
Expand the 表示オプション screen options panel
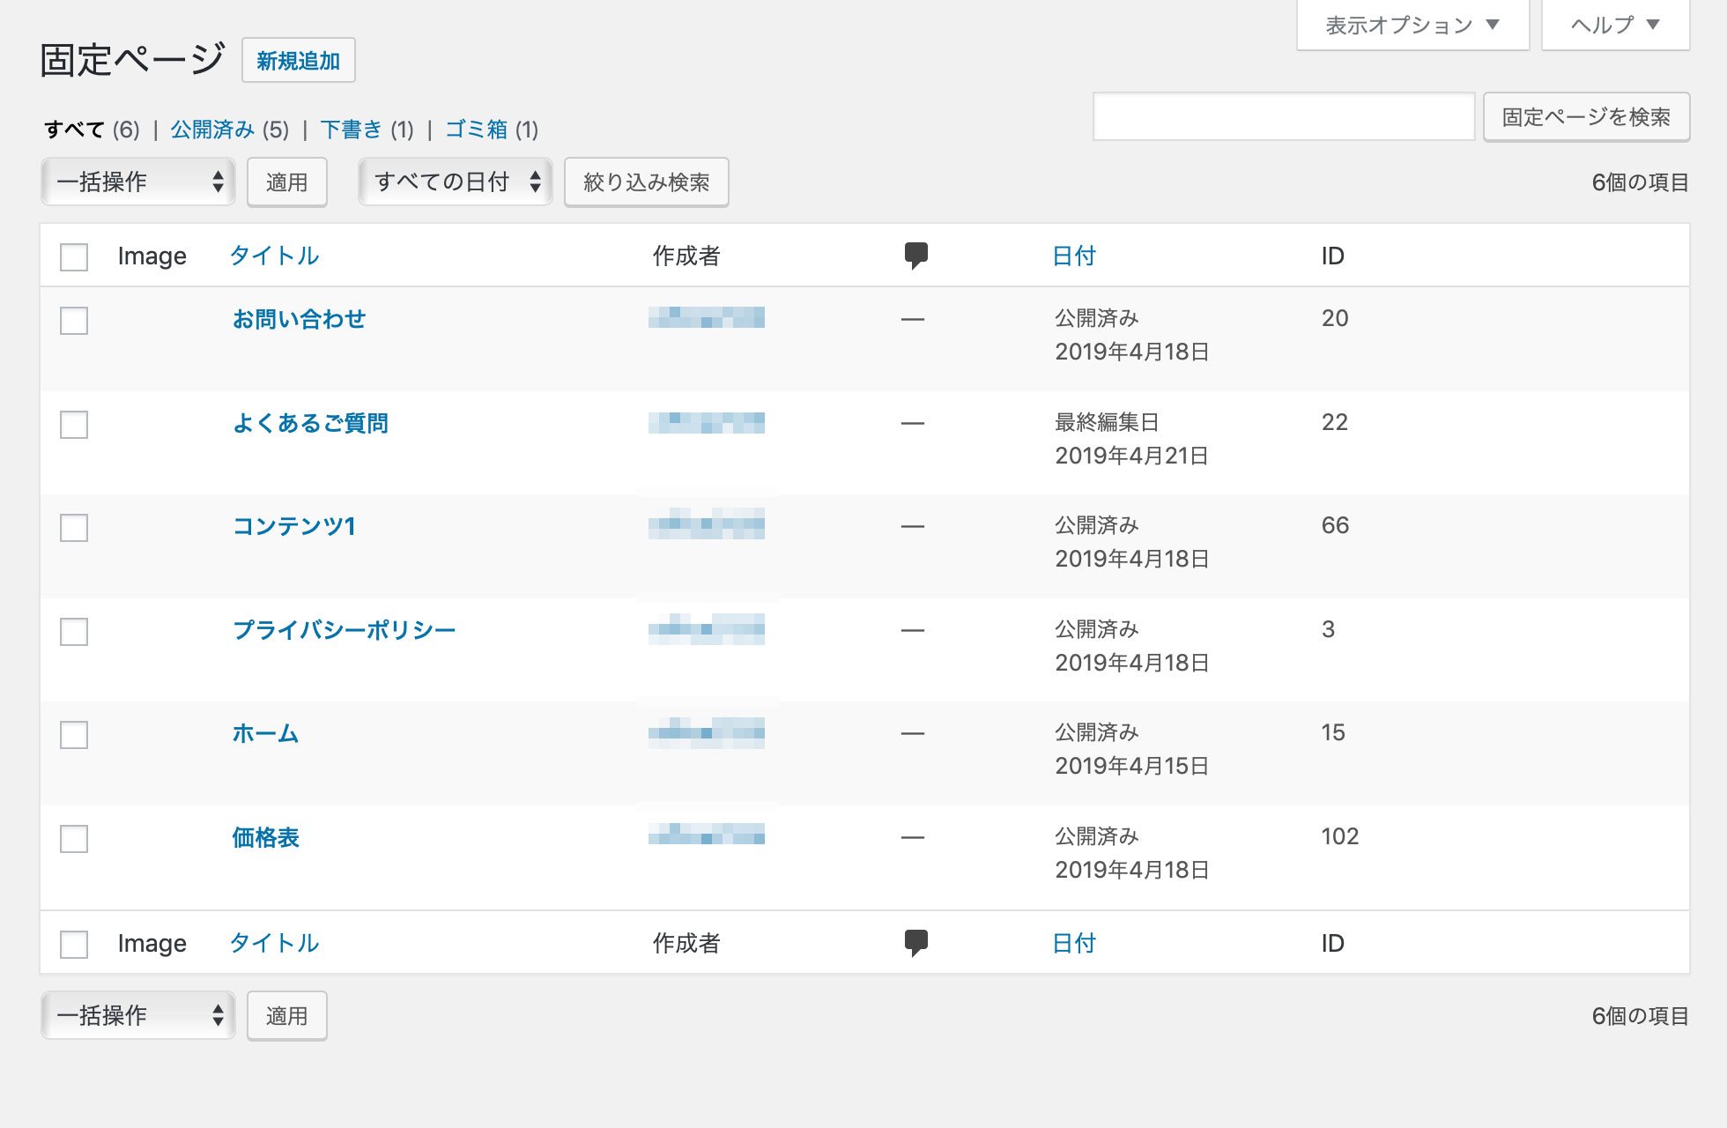(1412, 26)
